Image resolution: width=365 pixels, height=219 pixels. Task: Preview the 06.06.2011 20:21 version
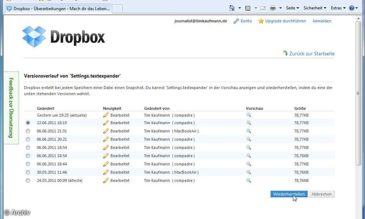(x=249, y=139)
